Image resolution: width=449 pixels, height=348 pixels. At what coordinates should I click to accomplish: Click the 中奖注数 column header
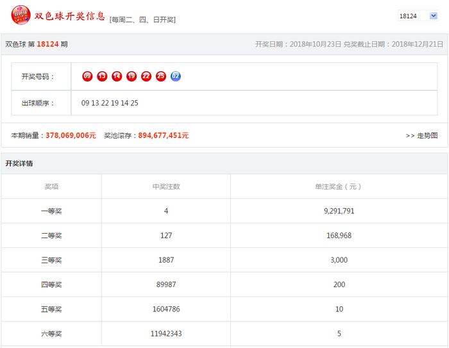(x=166, y=187)
